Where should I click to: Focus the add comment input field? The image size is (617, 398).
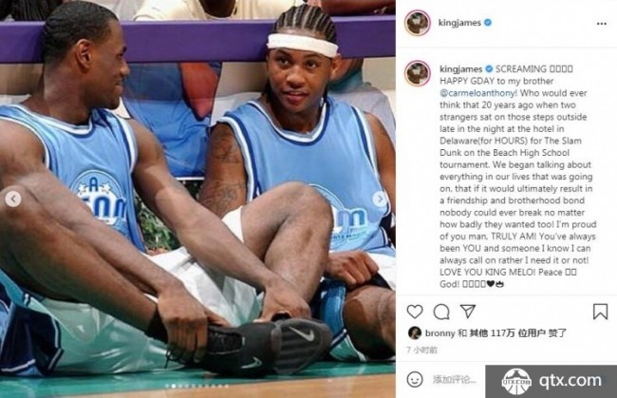click(x=458, y=380)
